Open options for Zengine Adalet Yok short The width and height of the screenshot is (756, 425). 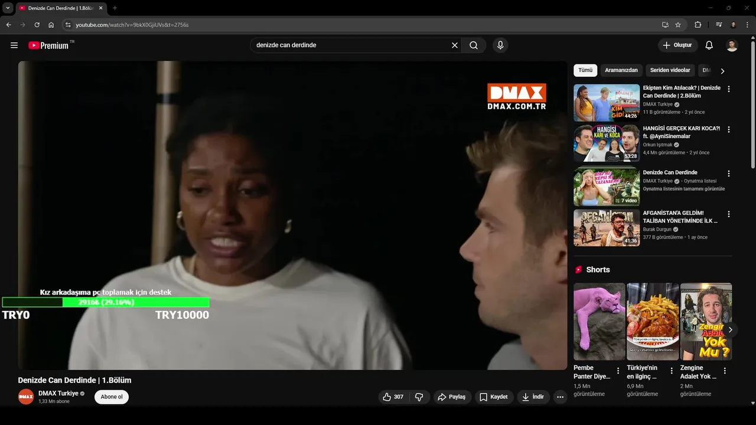[725, 371]
